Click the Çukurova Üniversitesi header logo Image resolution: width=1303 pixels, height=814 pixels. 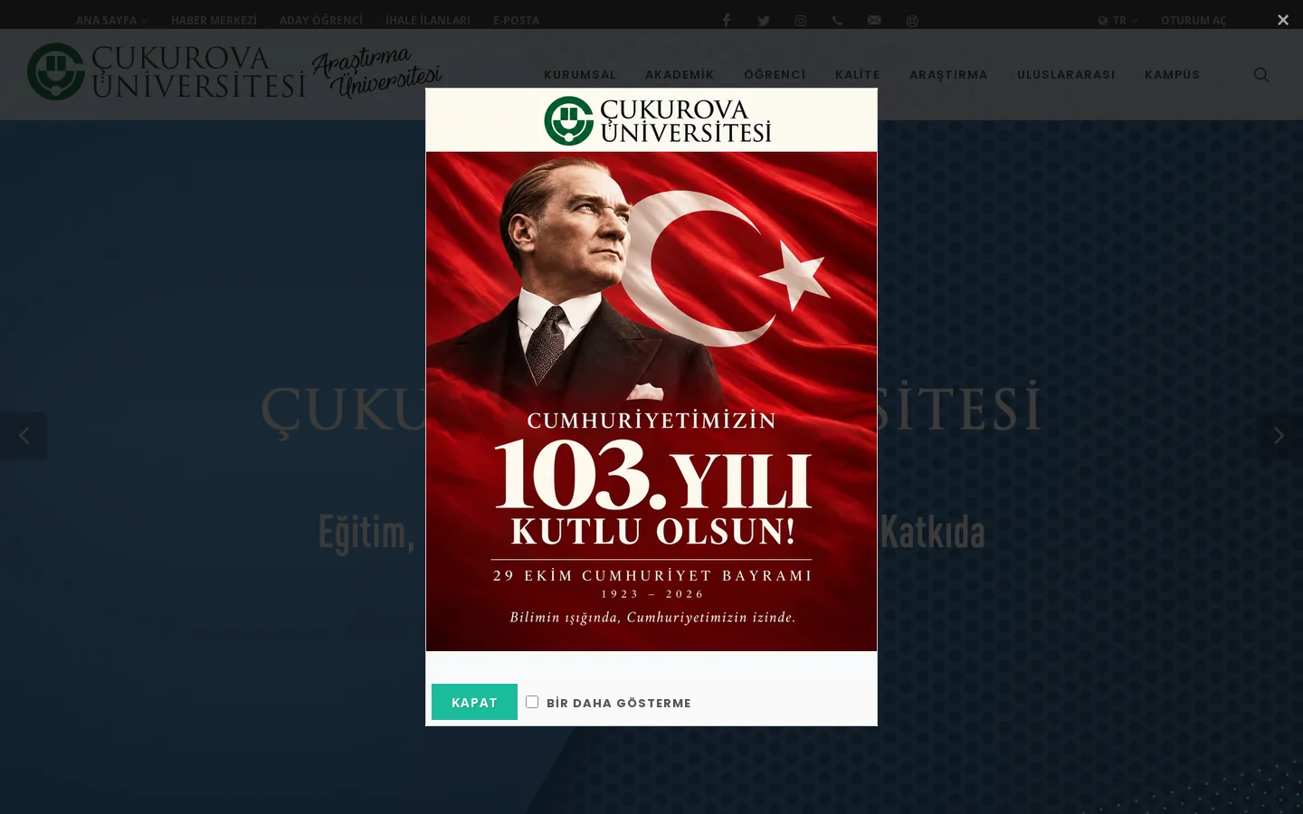tap(166, 71)
